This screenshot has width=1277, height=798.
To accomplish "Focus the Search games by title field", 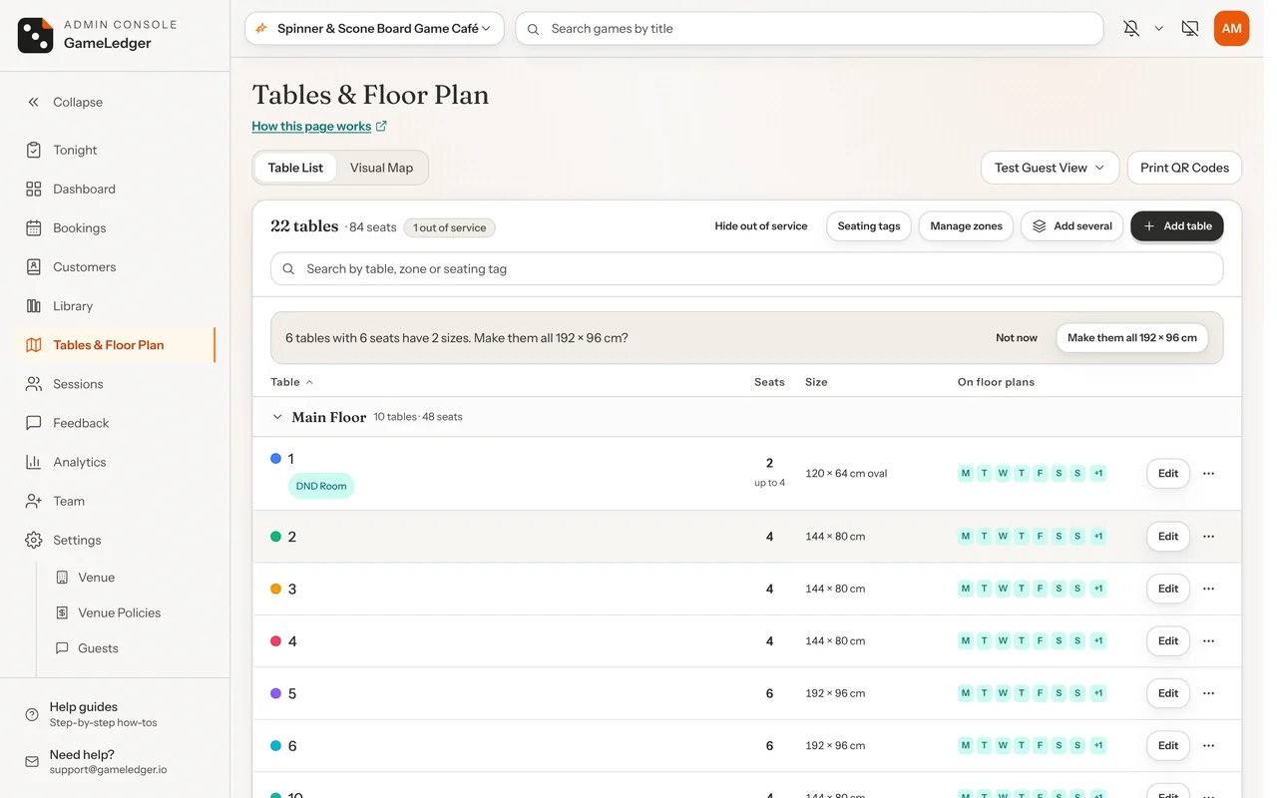I will [x=810, y=29].
